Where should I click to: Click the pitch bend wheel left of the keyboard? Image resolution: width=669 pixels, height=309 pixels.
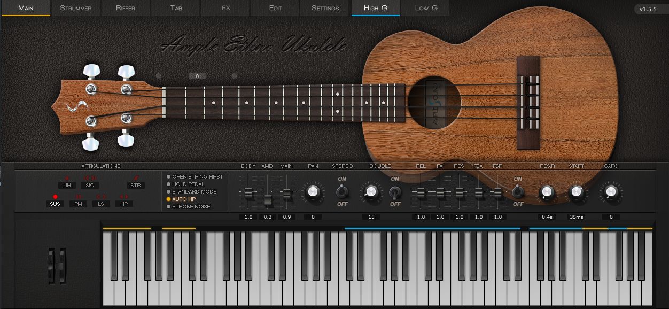click(x=52, y=265)
